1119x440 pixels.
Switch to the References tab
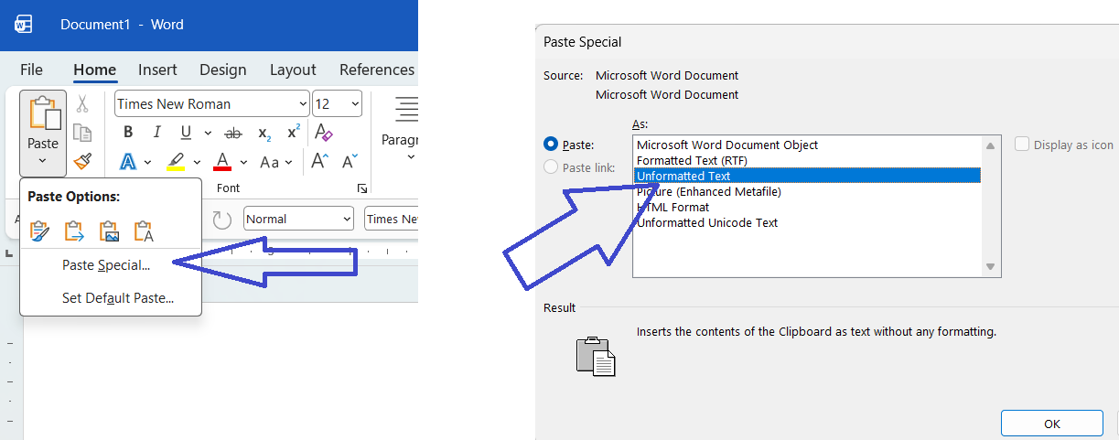[x=377, y=70]
